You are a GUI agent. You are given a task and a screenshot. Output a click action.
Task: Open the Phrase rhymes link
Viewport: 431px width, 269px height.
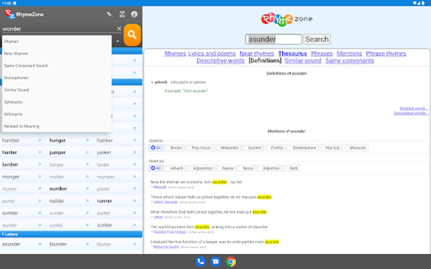[x=386, y=54]
